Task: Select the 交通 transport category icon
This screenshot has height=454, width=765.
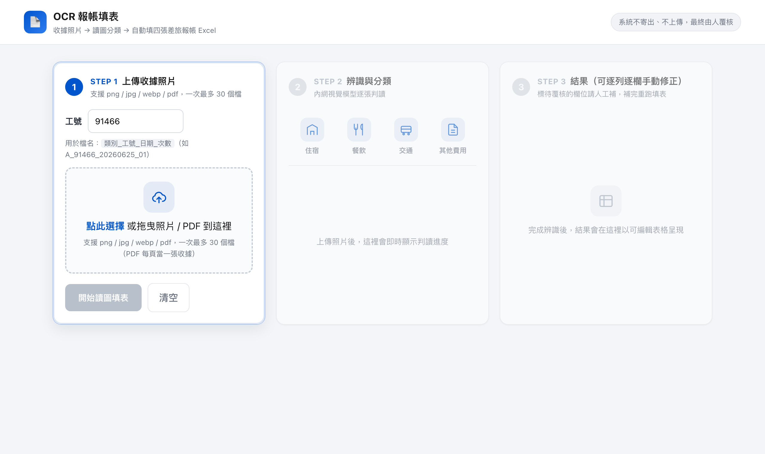Action: (x=406, y=130)
